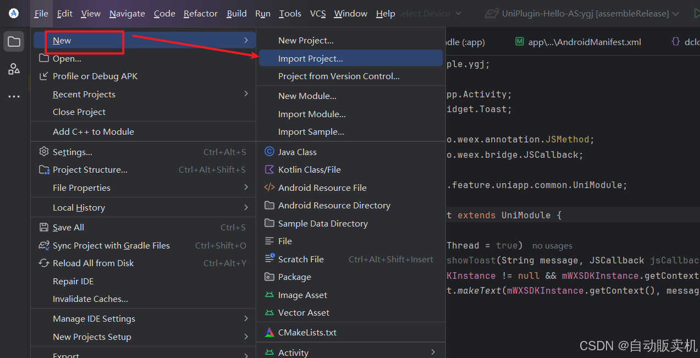The image size is (700, 358).
Task: Click the Kotlin Class/File icon
Action: 269,169
